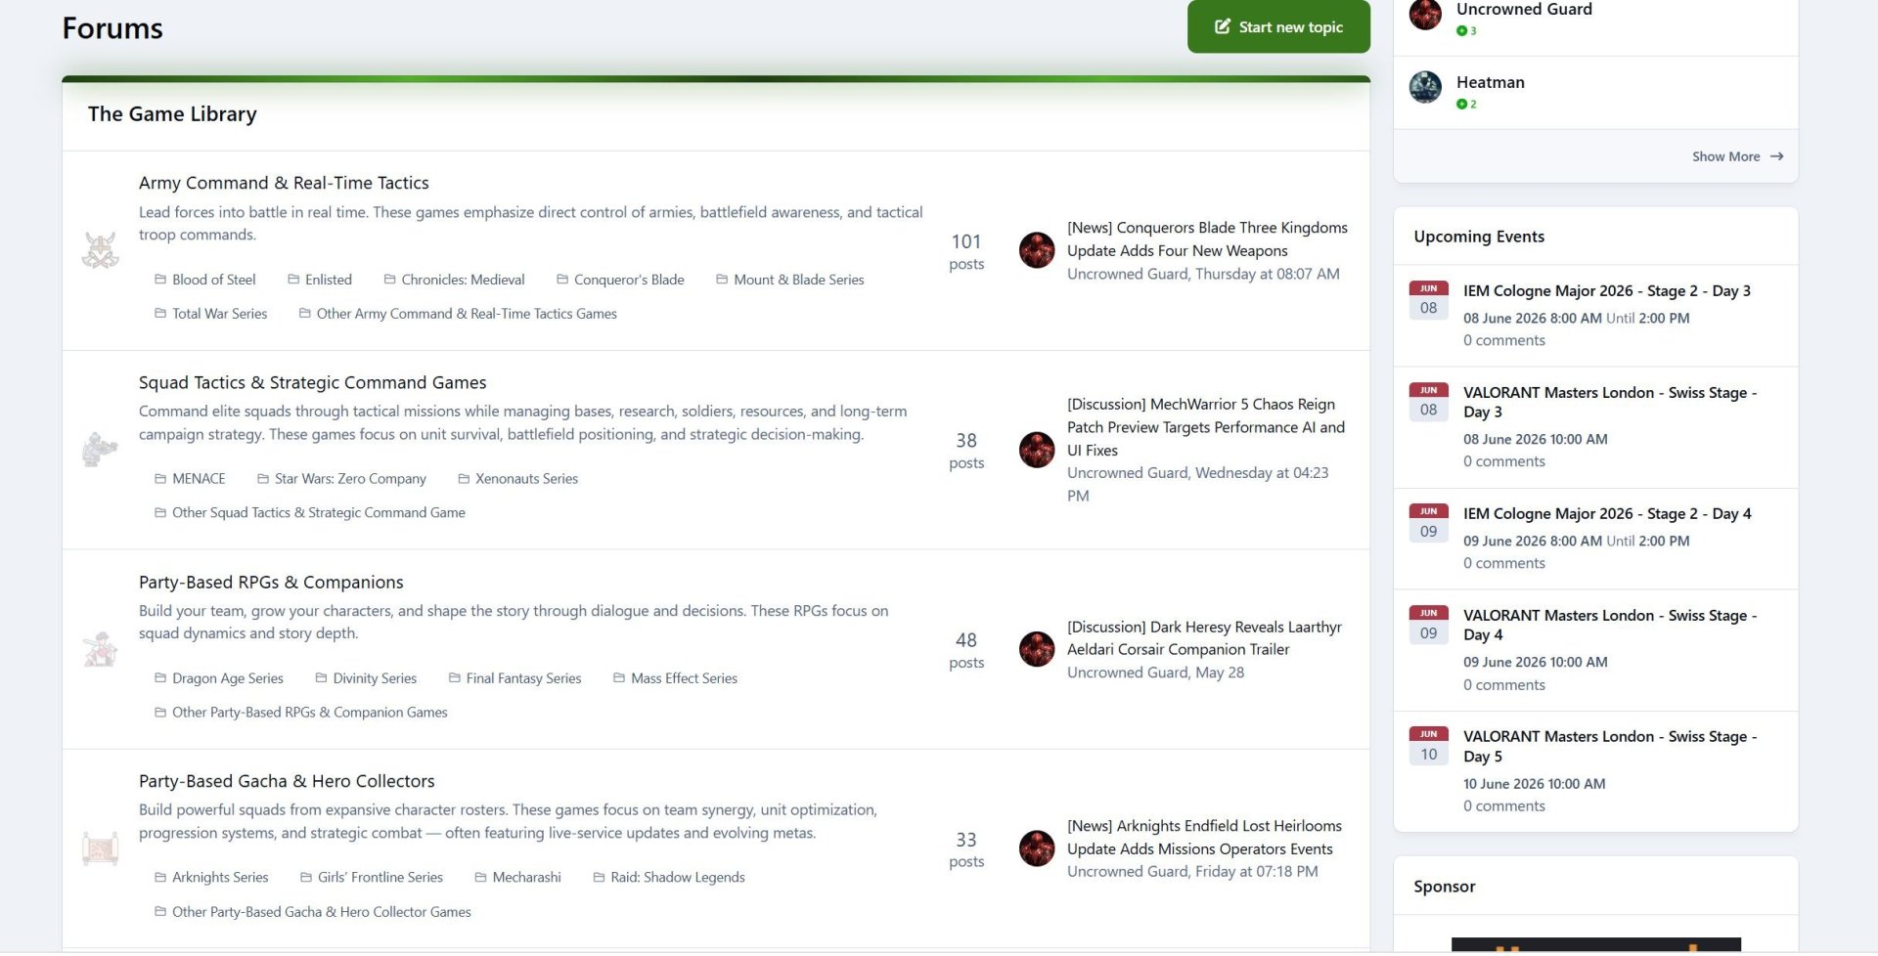This screenshot has width=1878, height=956.
Task: Open Arknights Endfield Lost Heirlooms news post
Action: 1204,838
